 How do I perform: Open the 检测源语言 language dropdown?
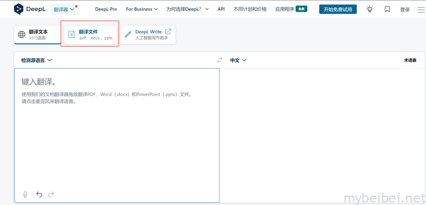[x=37, y=60]
